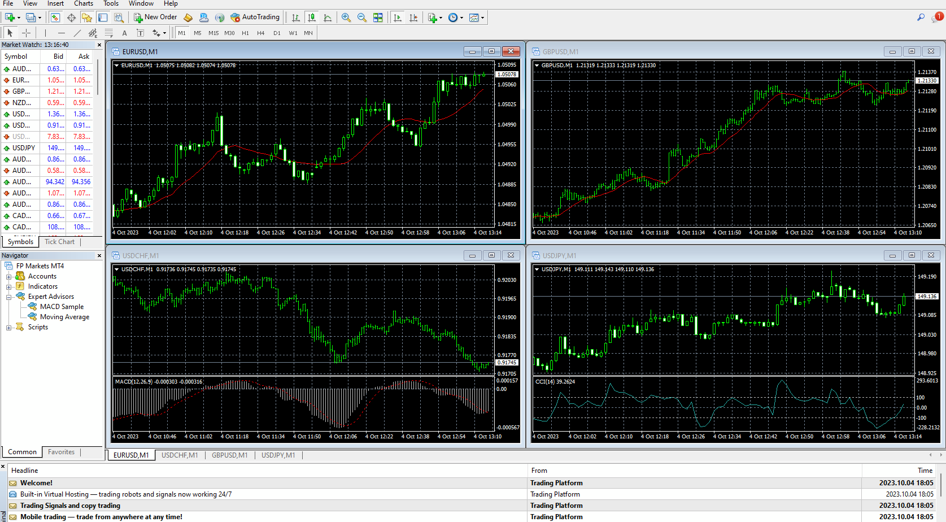Pick the Draw Trendline tool
Screen dimensions: 946x522
[77, 33]
